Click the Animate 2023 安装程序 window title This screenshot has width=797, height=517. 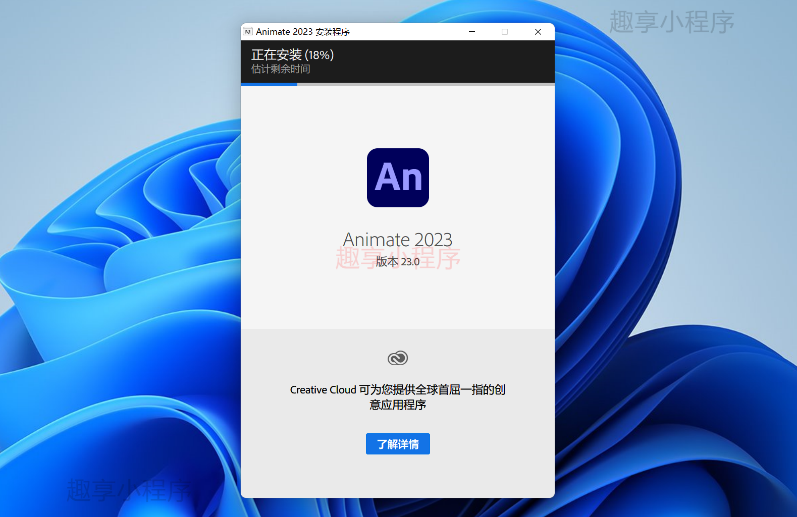click(x=303, y=32)
